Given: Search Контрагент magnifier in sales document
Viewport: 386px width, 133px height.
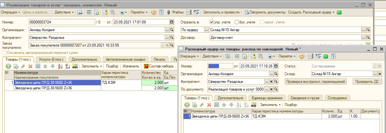Looking at the screenshot, I should 171,38.
